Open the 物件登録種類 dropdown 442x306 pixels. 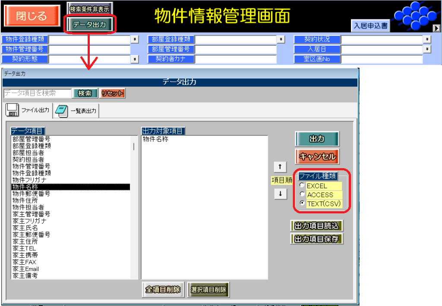click(x=135, y=39)
